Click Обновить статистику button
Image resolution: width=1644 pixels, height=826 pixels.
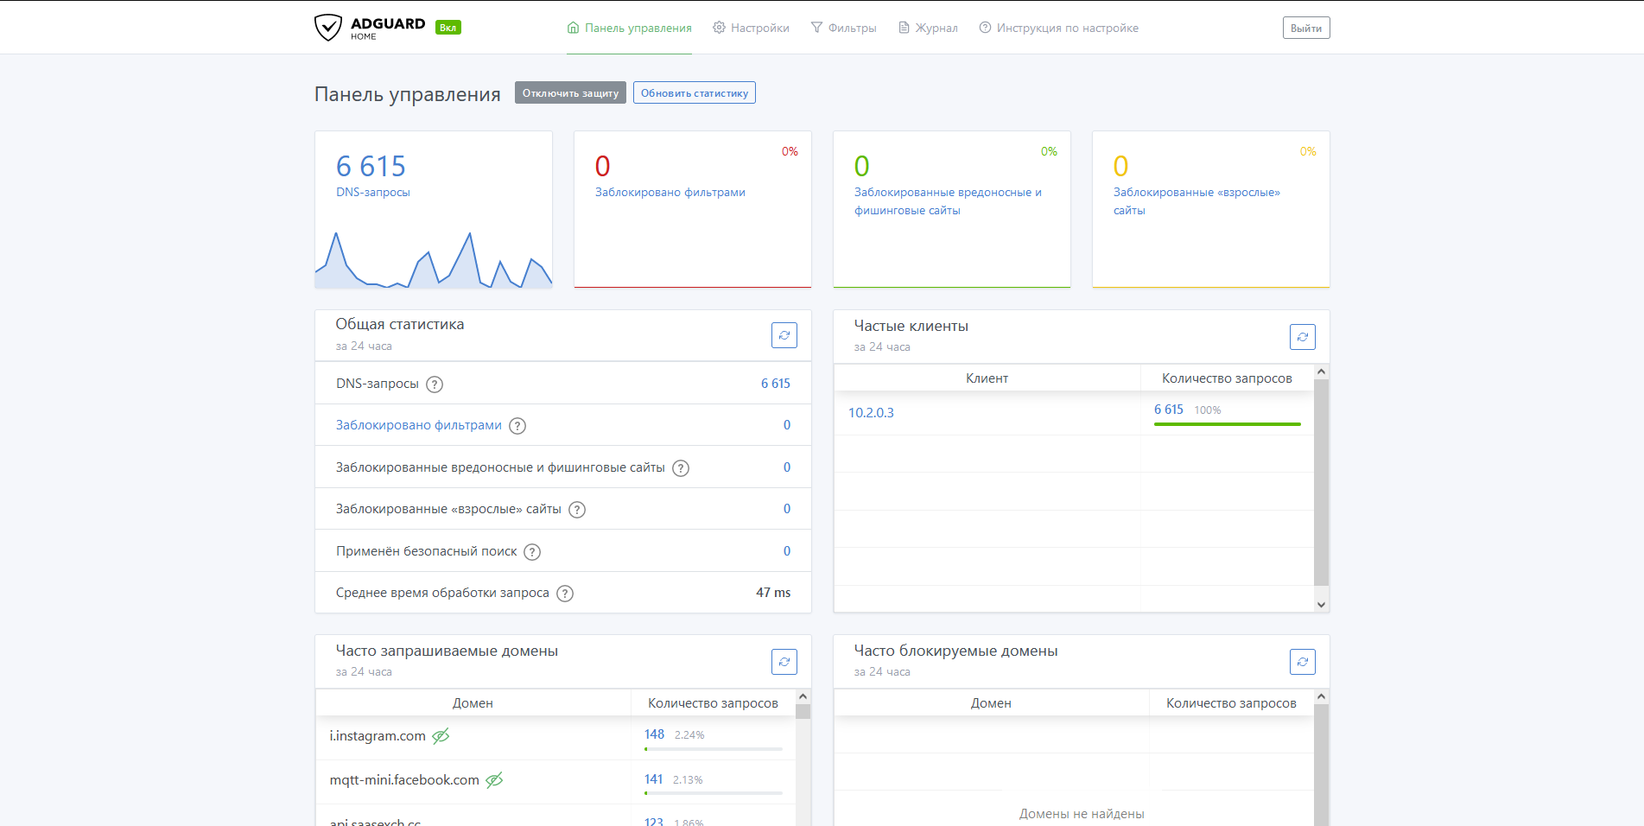tap(695, 92)
